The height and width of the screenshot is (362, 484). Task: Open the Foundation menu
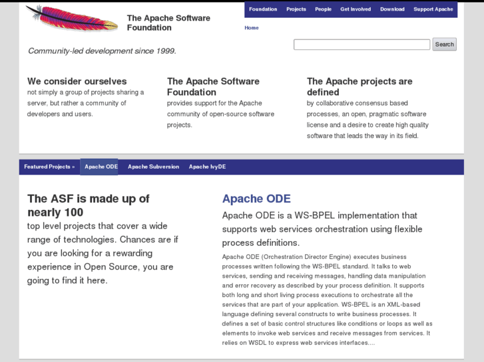point(263,9)
